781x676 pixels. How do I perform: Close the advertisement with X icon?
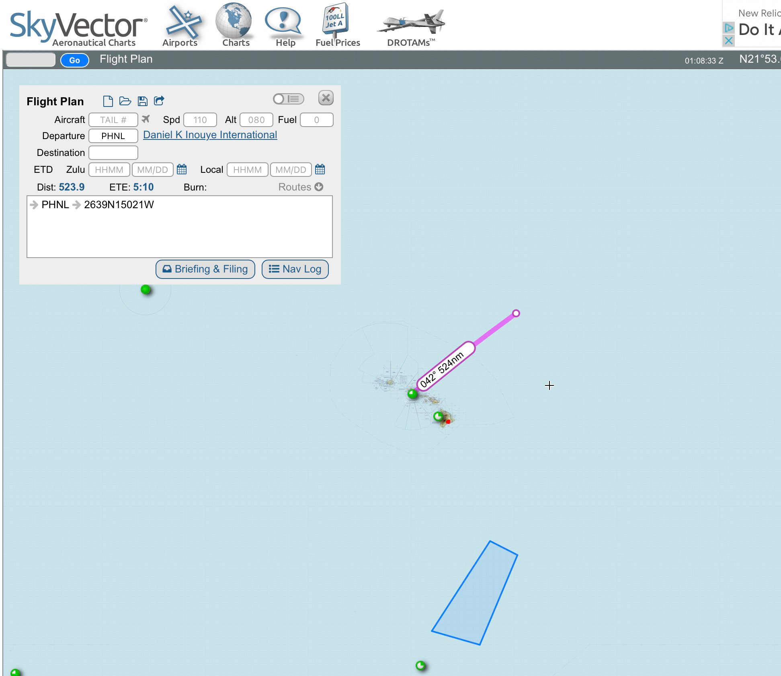pos(728,40)
